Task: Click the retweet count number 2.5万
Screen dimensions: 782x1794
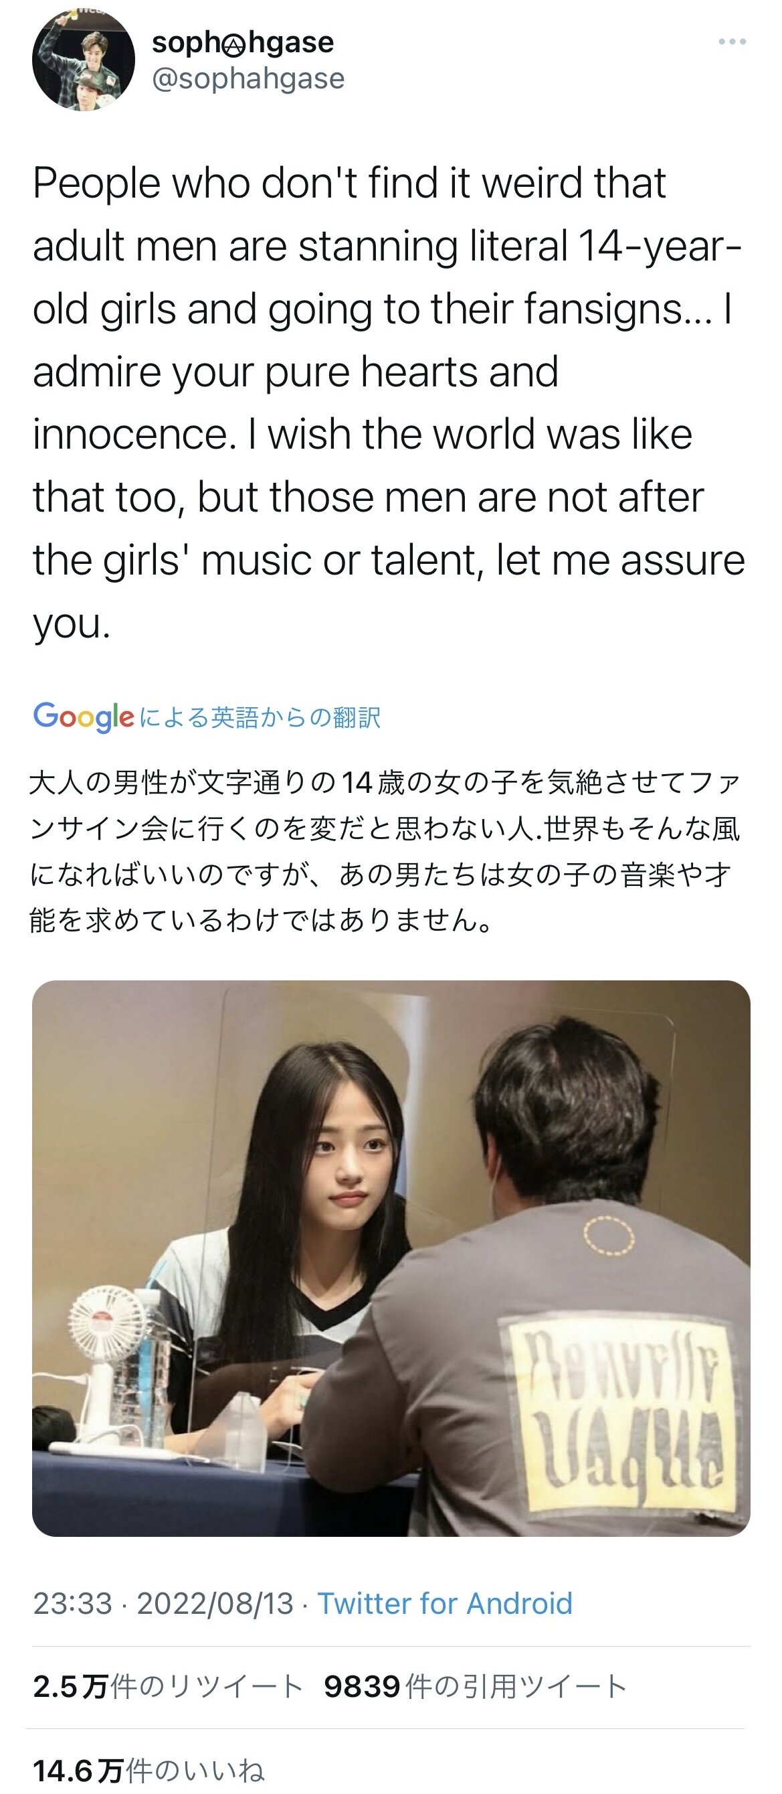Action: [70, 1687]
